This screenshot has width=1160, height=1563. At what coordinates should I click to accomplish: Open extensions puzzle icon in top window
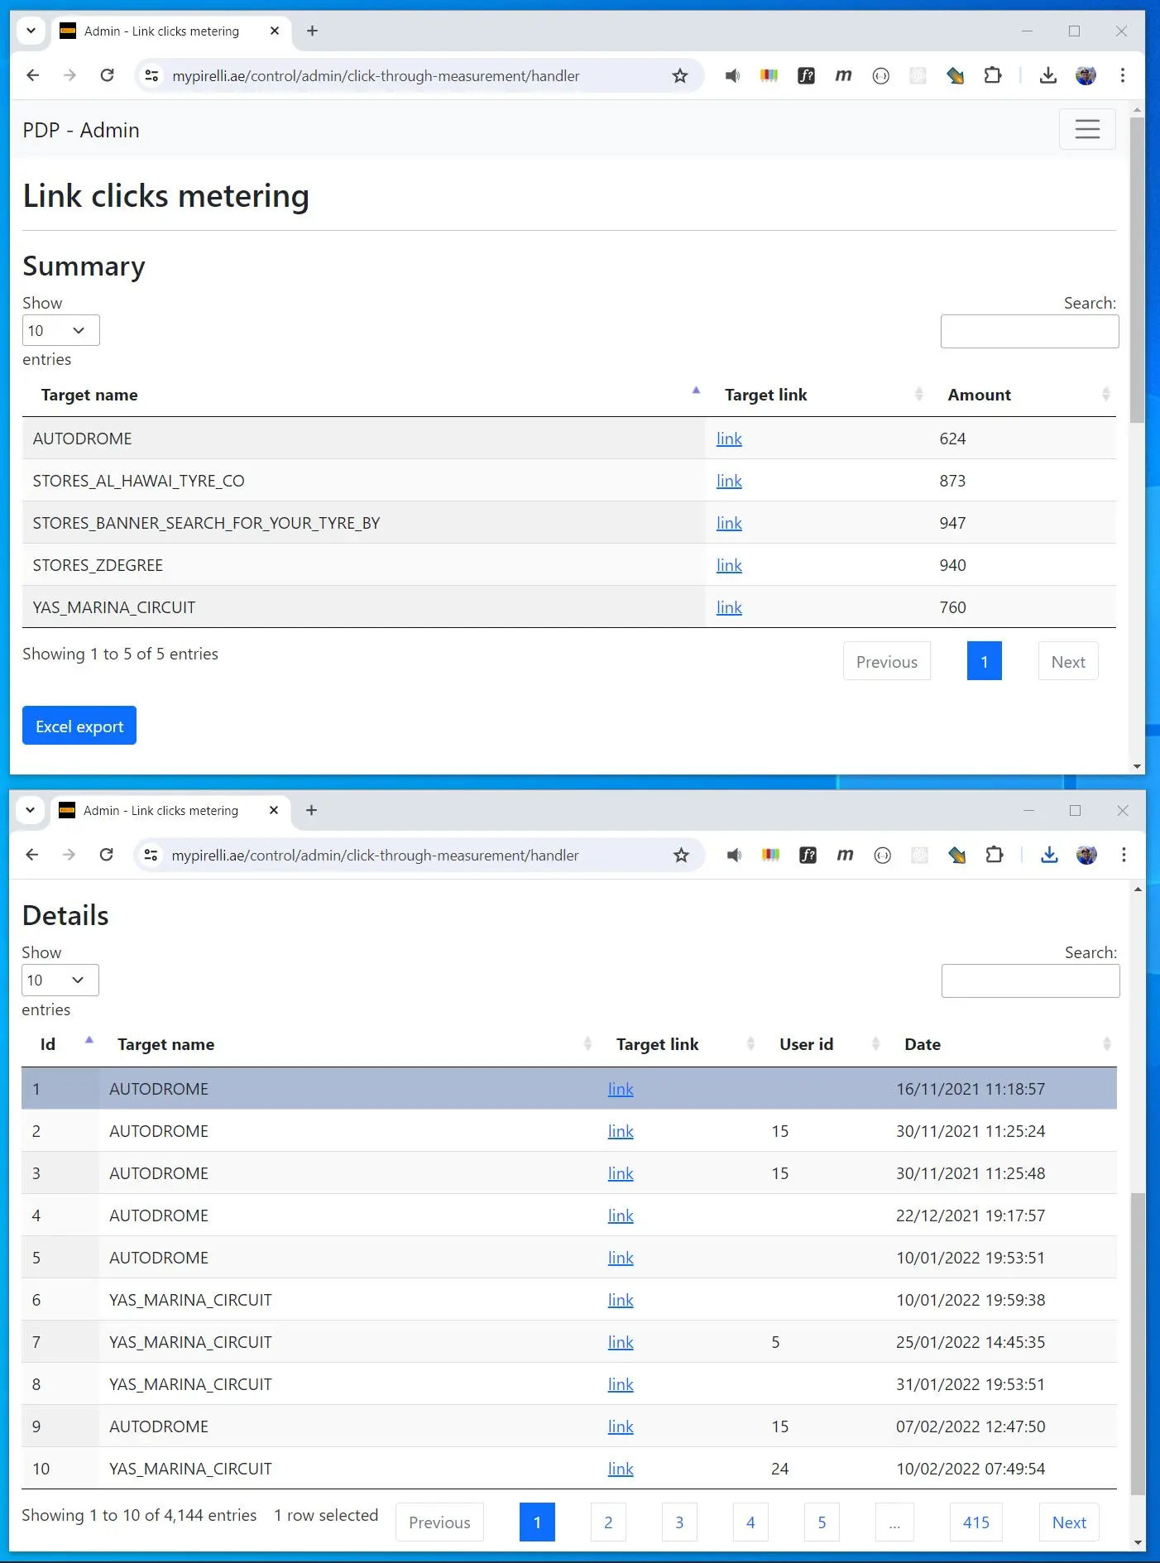[x=992, y=76]
